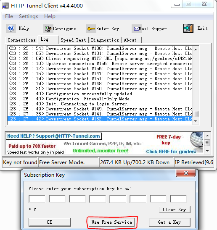Click the Exit door icon
Image resolution: width=217 pixels, height=230 pixels.
pos(188,28)
